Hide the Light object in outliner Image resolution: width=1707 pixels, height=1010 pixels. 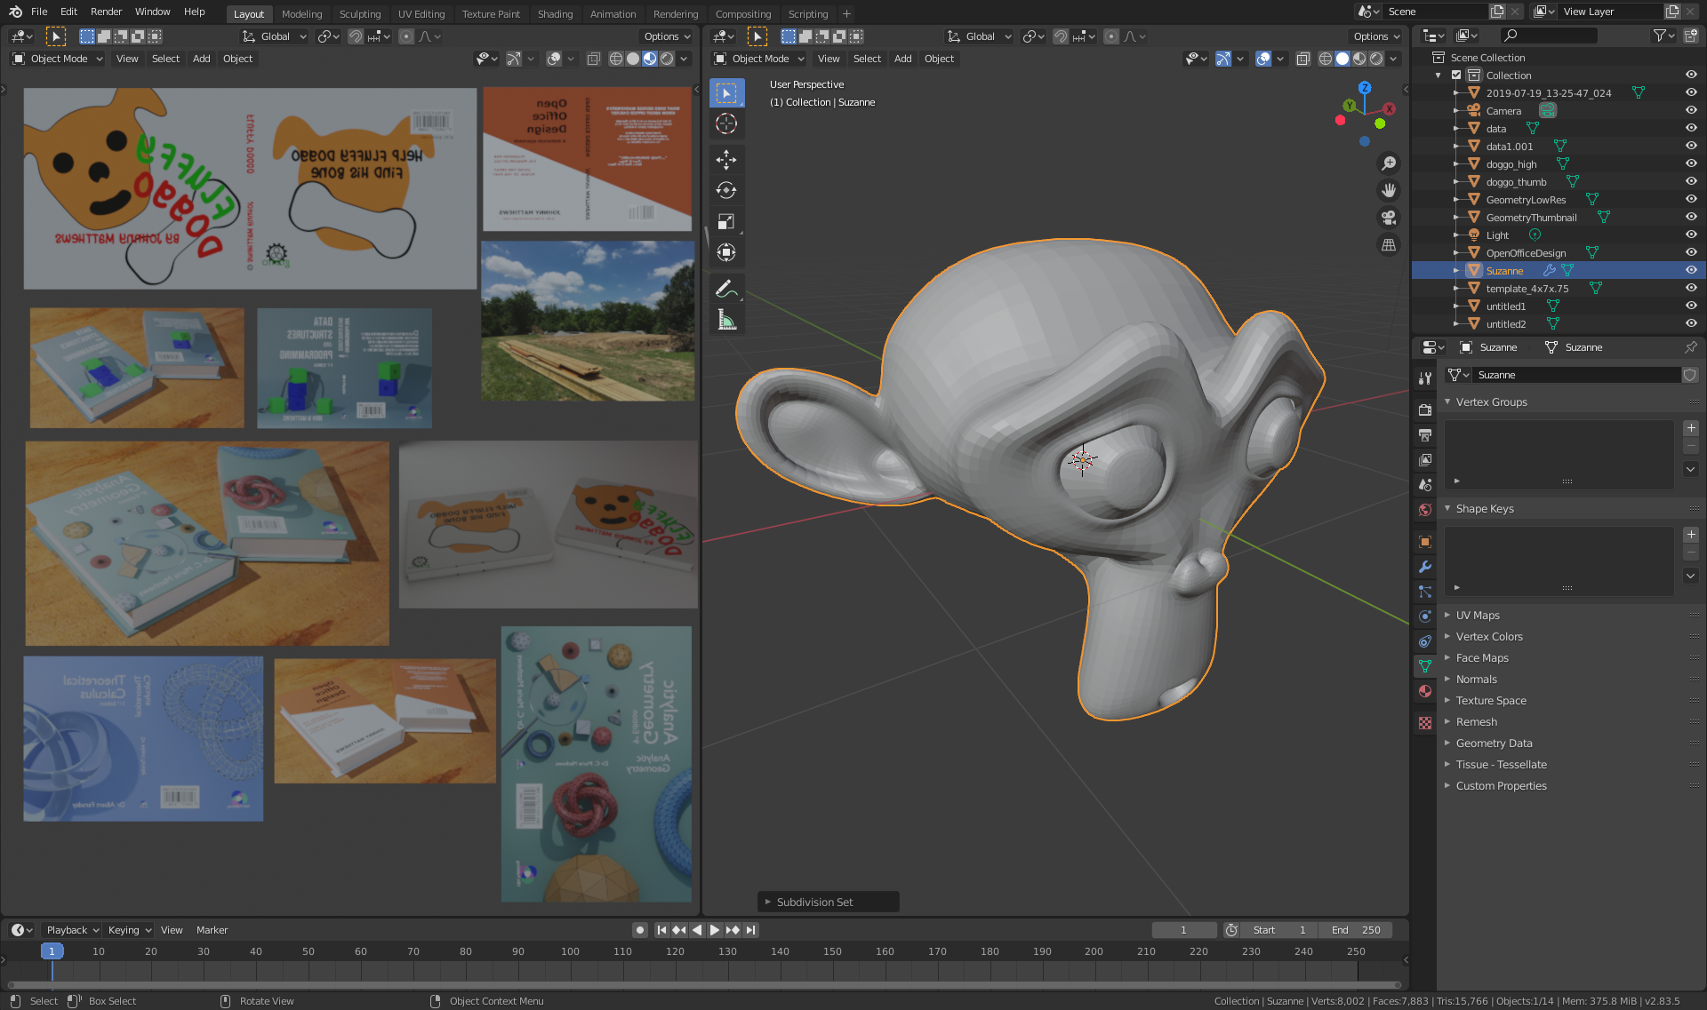click(1691, 235)
